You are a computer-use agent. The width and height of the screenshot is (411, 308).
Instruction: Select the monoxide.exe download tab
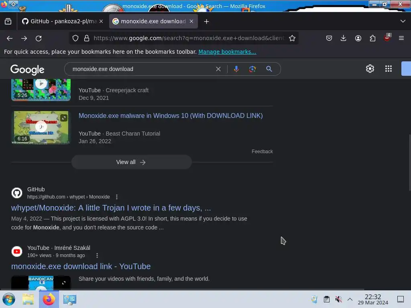tap(153, 22)
